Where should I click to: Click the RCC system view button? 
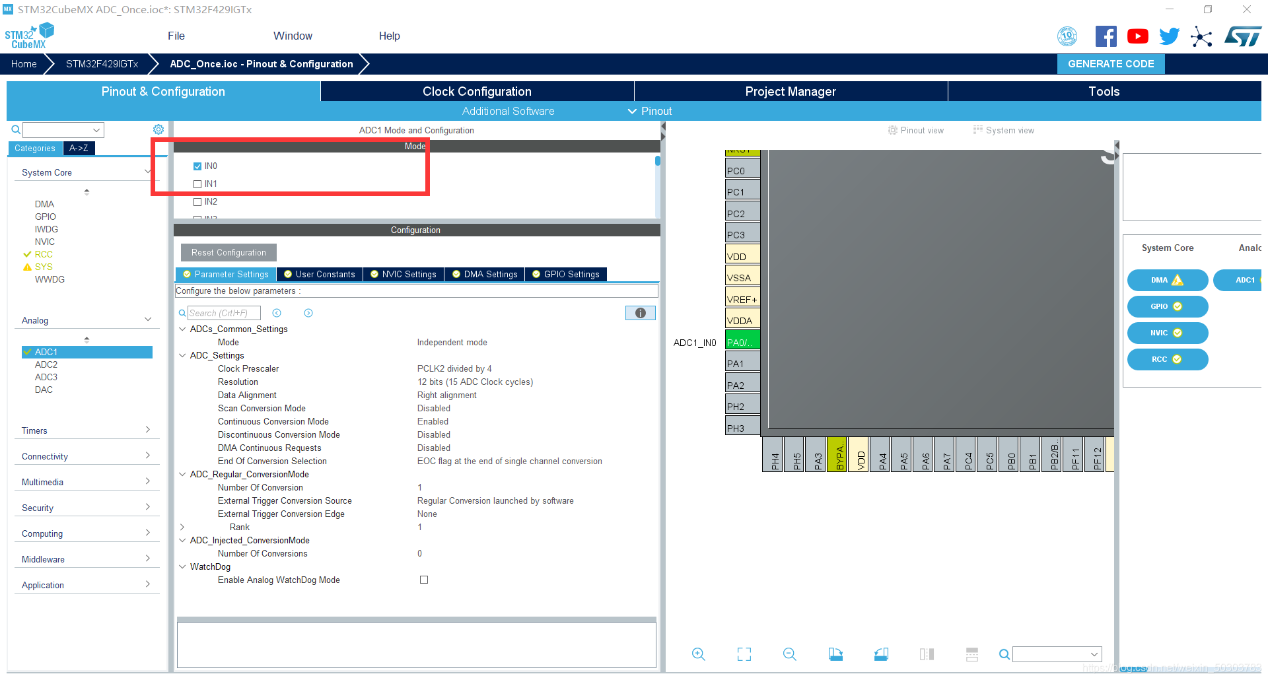pos(1168,359)
